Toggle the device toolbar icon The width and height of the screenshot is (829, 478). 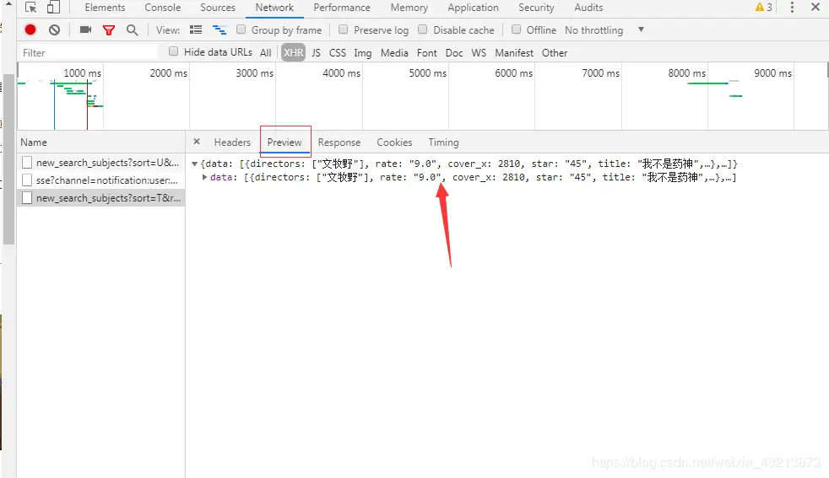click(53, 8)
